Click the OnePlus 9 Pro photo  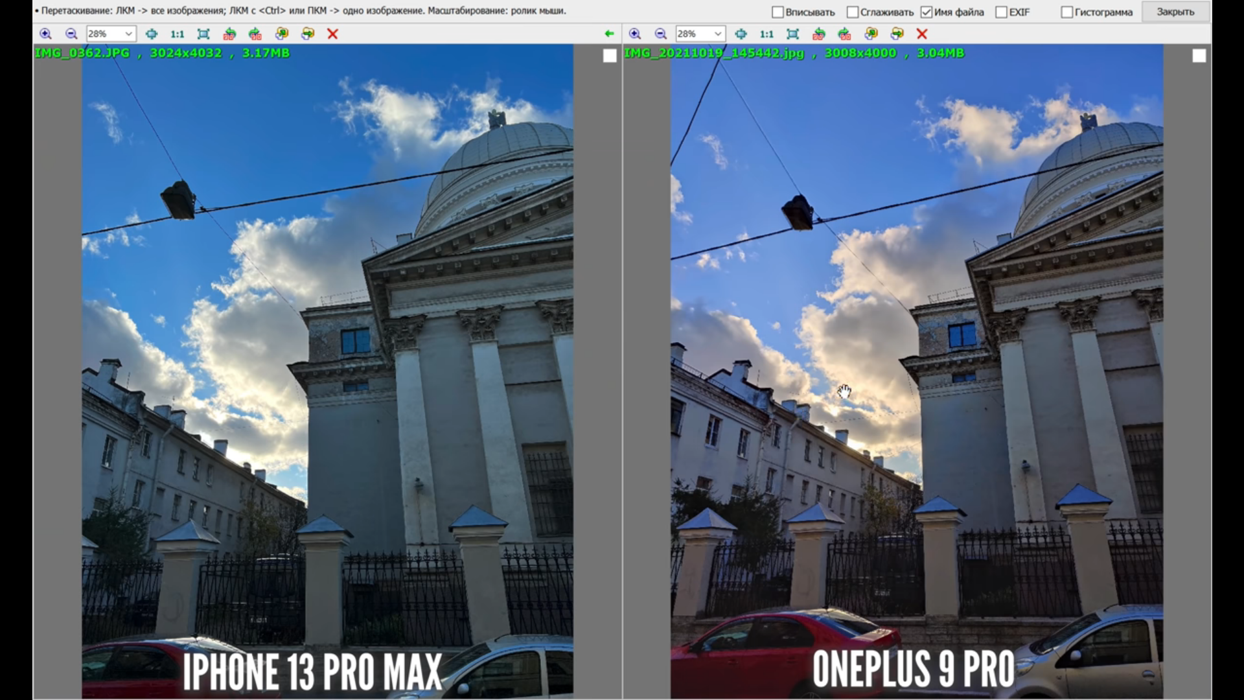coord(917,371)
